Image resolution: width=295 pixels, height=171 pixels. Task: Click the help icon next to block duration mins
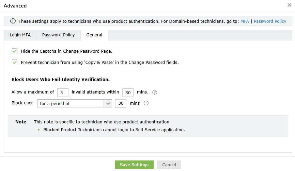point(146,103)
